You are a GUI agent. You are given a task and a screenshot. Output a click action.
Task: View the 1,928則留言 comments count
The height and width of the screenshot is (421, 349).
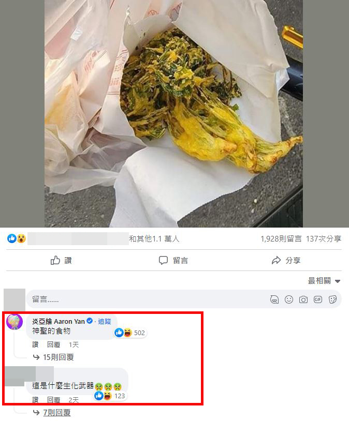[x=281, y=239]
